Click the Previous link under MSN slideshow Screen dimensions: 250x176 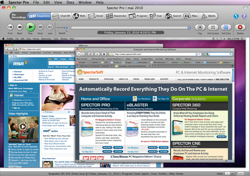pos(47,112)
